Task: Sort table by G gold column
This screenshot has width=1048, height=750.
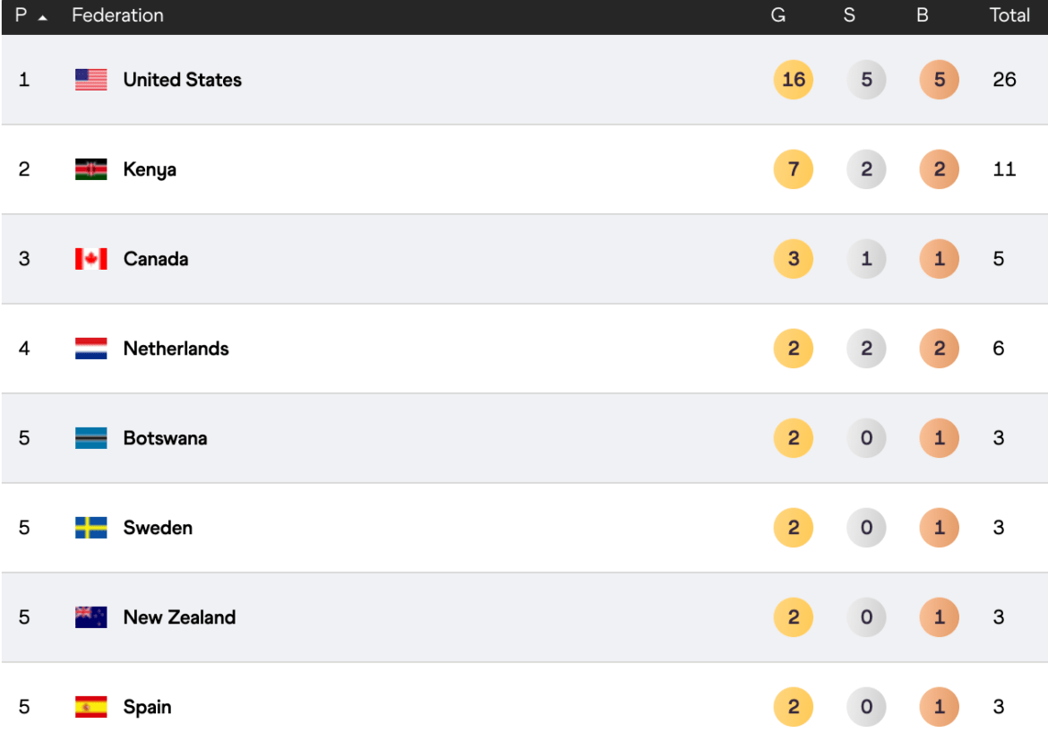Action: (x=778, y=16)
